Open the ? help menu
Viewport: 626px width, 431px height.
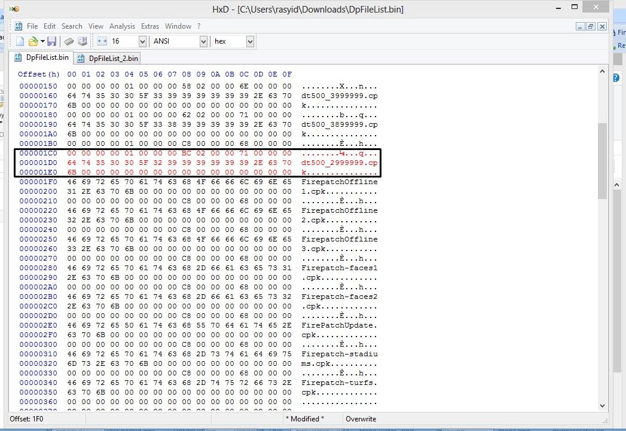pyautogui.click(x=199, y=26)
